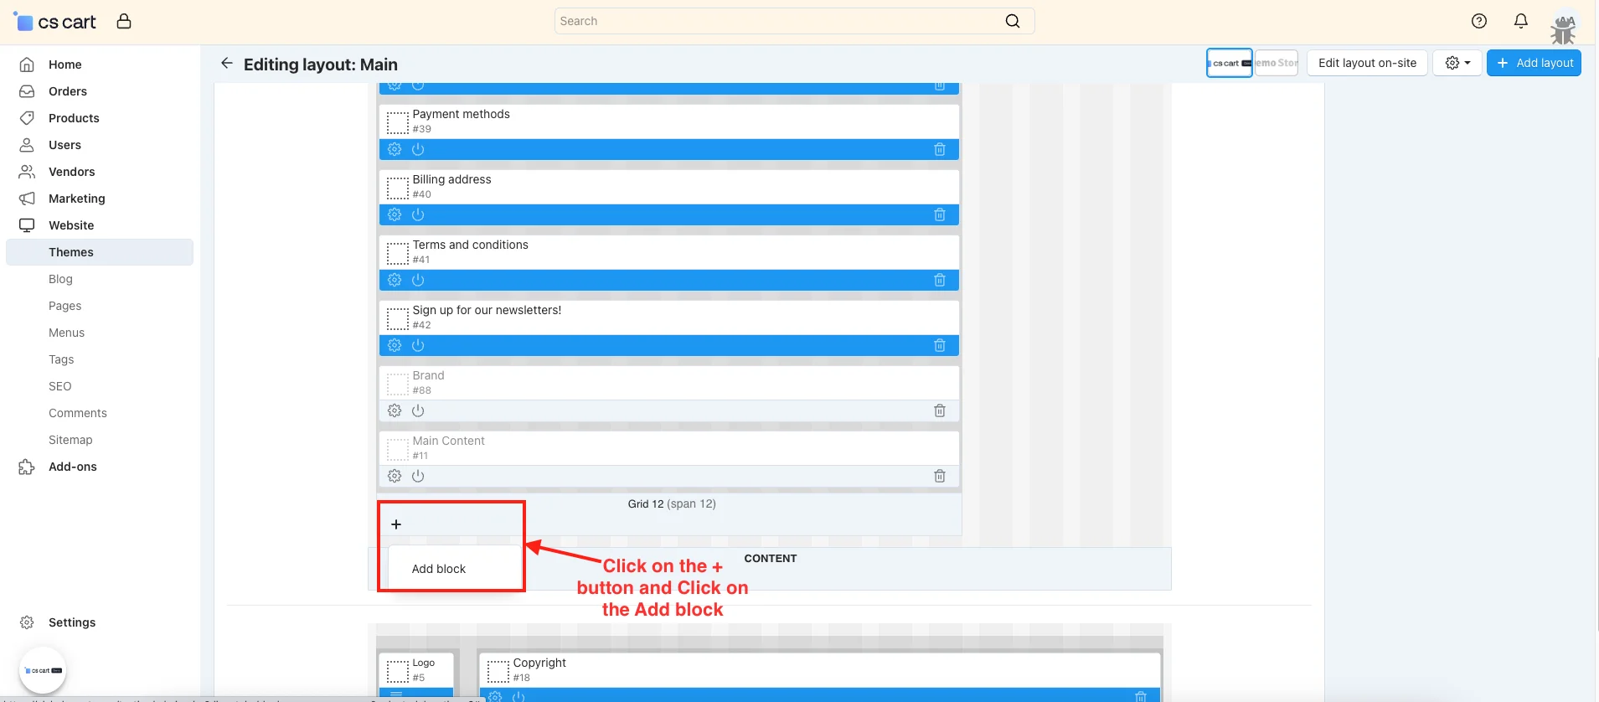1599x702 pixels.
Task: Click the notifications bell icon
Action: [1520, 21]
